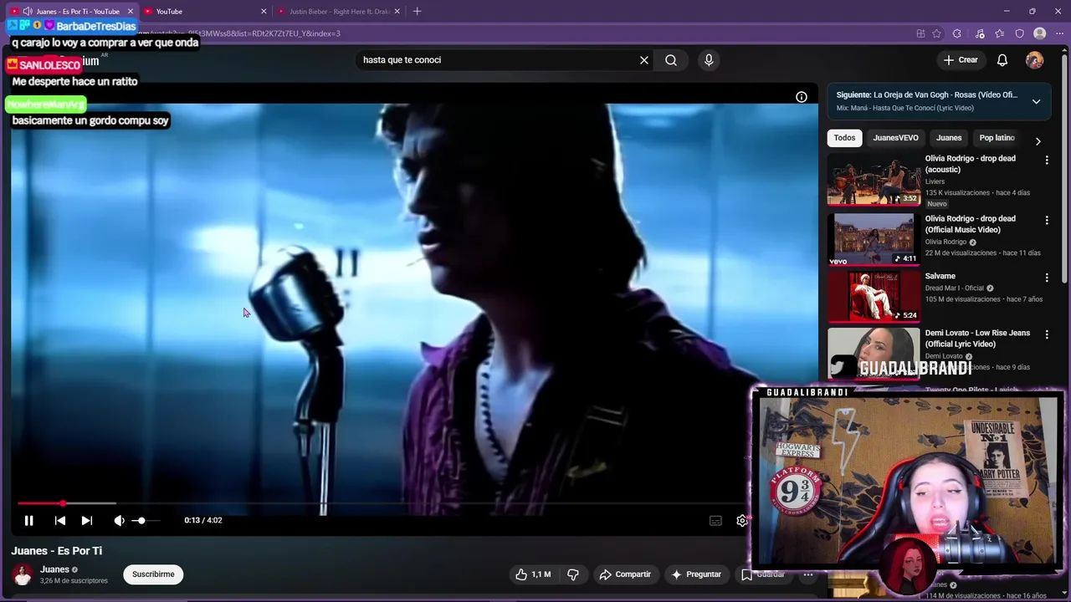Open options for the Salvame video

pos(1047,278)
